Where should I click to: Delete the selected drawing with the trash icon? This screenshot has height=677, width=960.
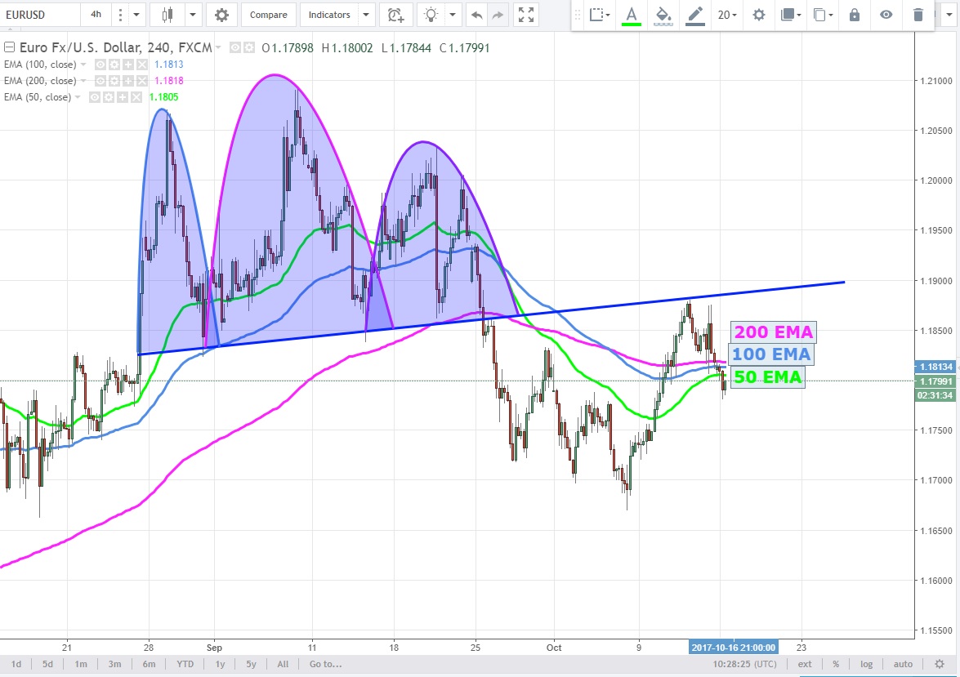coord(918,15)
